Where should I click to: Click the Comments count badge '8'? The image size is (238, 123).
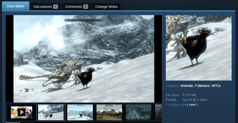tap(86, 7)
